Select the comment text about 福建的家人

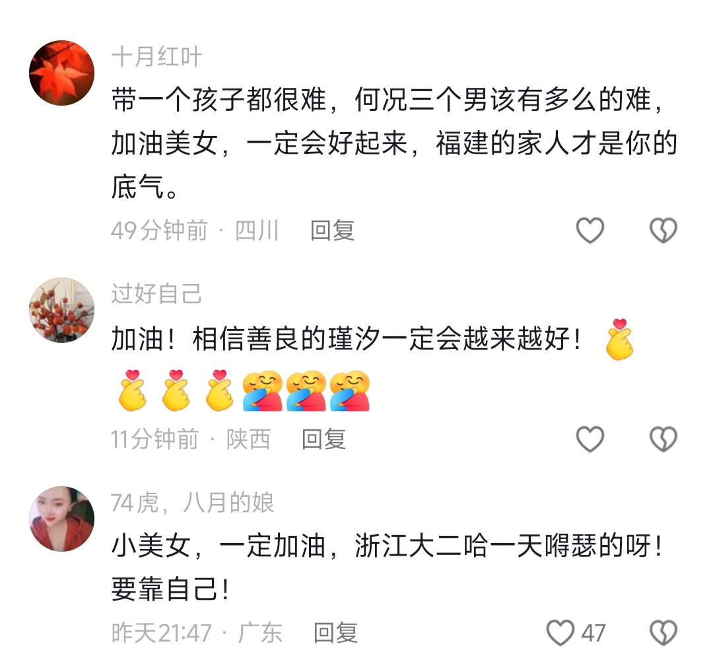click(395, 143)
